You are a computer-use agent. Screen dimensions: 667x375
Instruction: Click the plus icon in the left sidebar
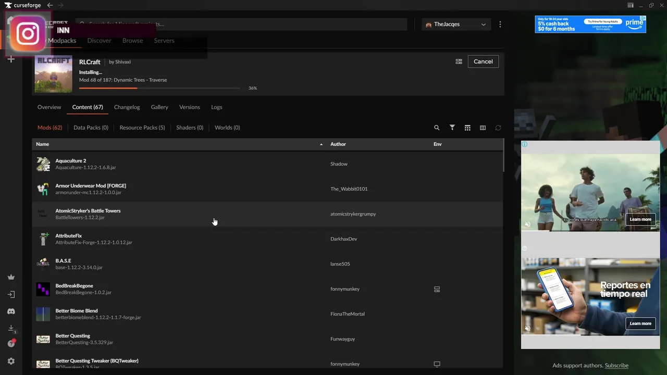pos(11,59)
